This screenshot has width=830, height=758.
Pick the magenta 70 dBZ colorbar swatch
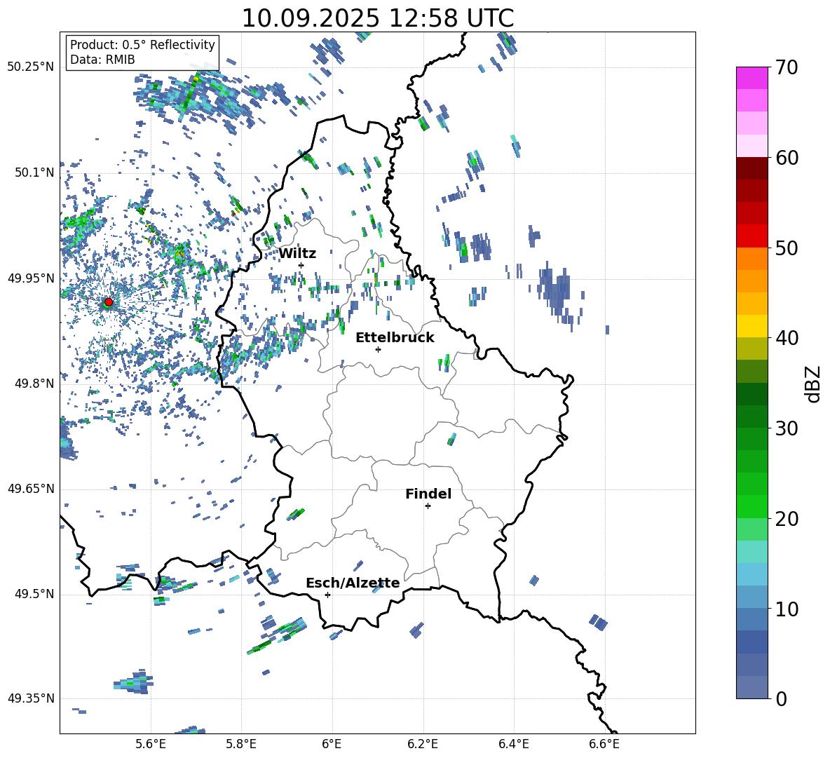pyautogui.click(x=752, y=78)
